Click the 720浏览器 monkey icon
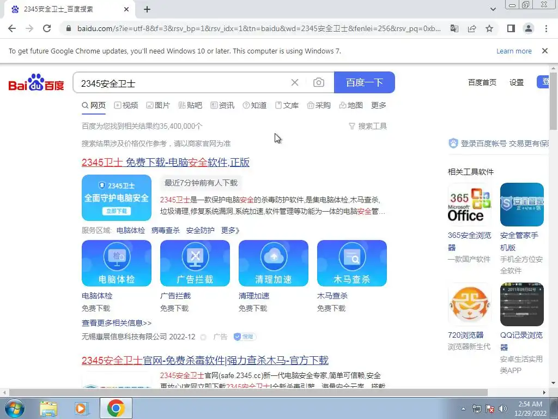Image resolution: width=558 pixels, height=419 pixels. [469, 304]
